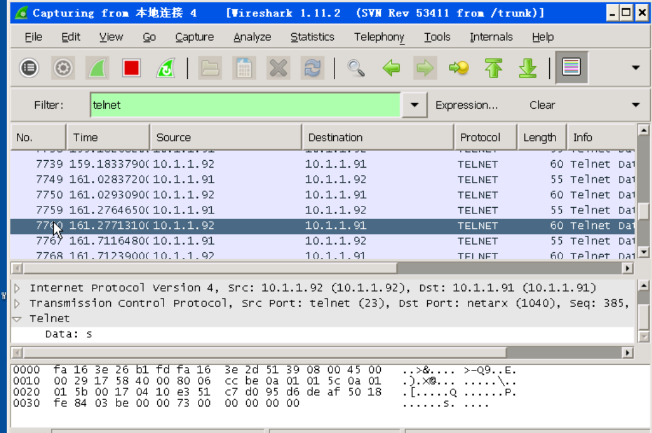
Task: Select packet number 7739 row
Action: click(323, 164)
